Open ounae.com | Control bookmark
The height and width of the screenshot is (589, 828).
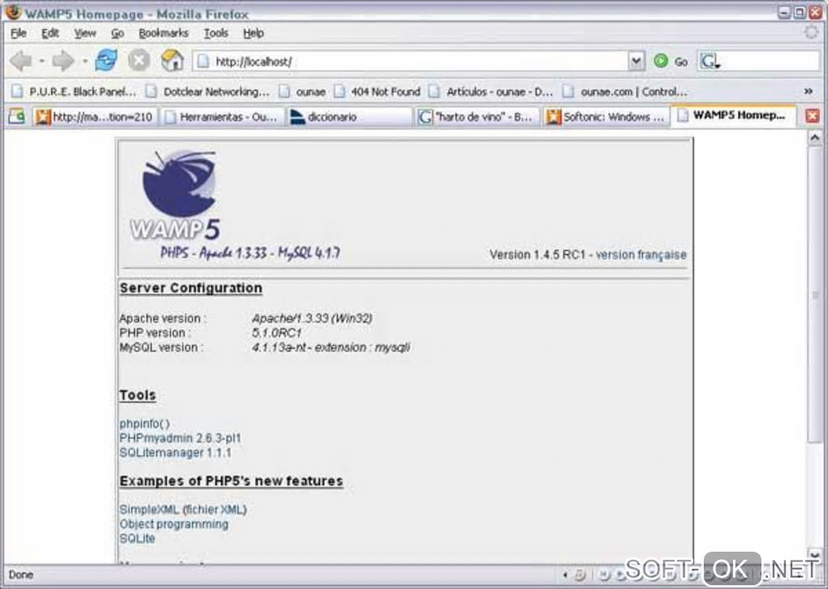(x=625, y=92)
